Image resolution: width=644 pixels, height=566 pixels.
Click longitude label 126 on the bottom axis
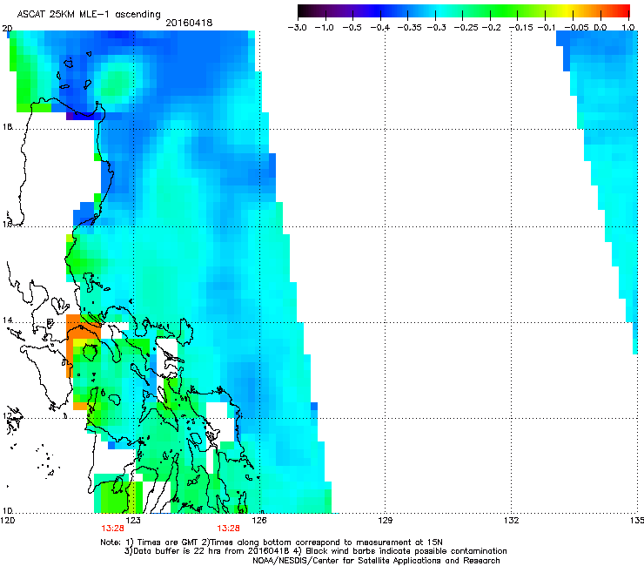point(259,521)
